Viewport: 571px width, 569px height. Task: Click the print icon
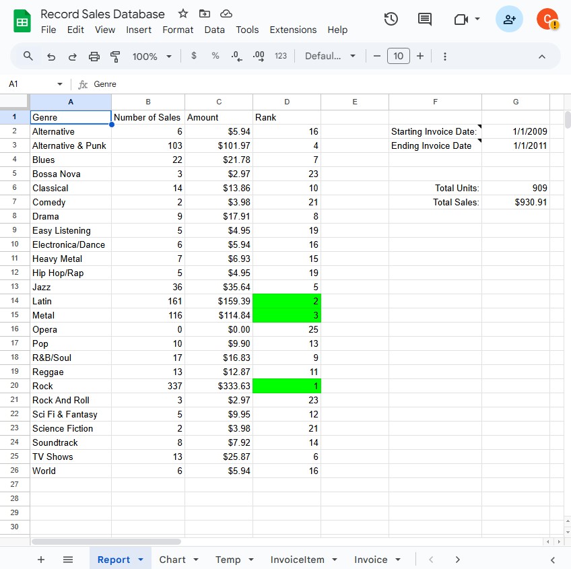[94, 57]
